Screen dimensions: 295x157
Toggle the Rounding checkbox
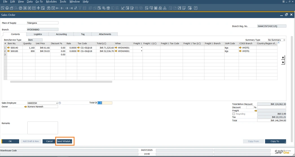(234, 114)
